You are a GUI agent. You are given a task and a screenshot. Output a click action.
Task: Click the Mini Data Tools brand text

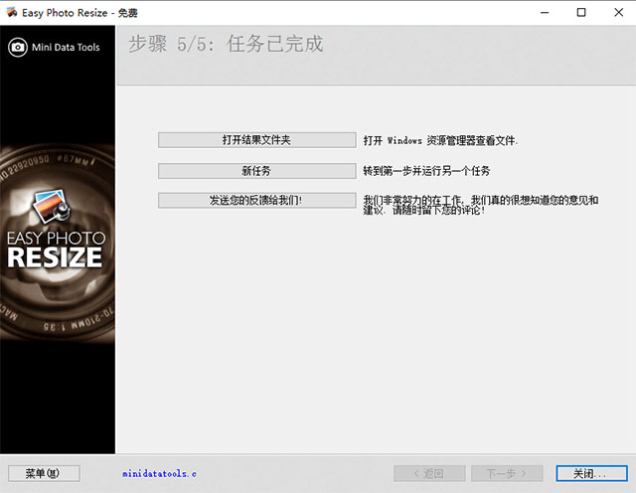point(67,47)
